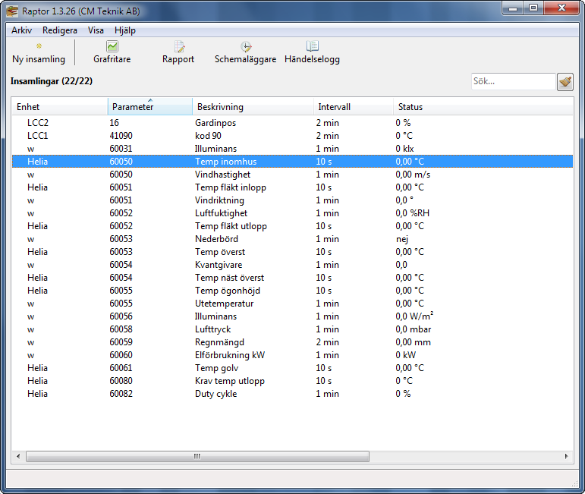Launch the Schemaläggare scheduler

245,52
